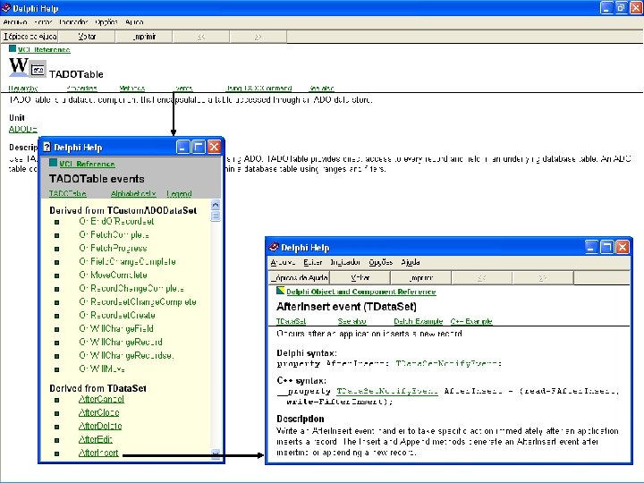
Task: Select OnRecordsetChangeComplete in the events list
Action: [138, 302]
